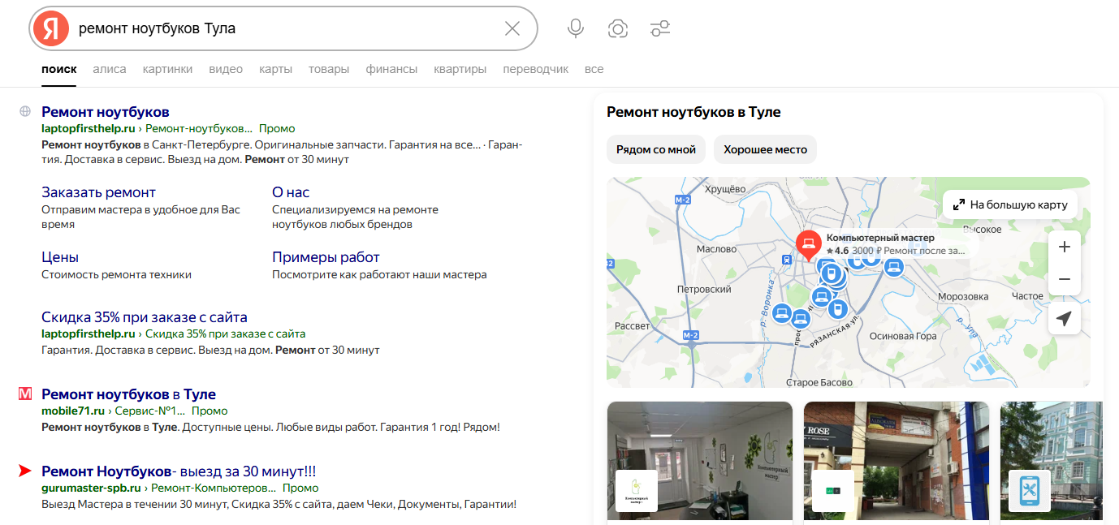Open Ремонт ноутбуков в Туле mobile71 result
The height and width of the screenshot is (525, 1119).
[128, 394]
